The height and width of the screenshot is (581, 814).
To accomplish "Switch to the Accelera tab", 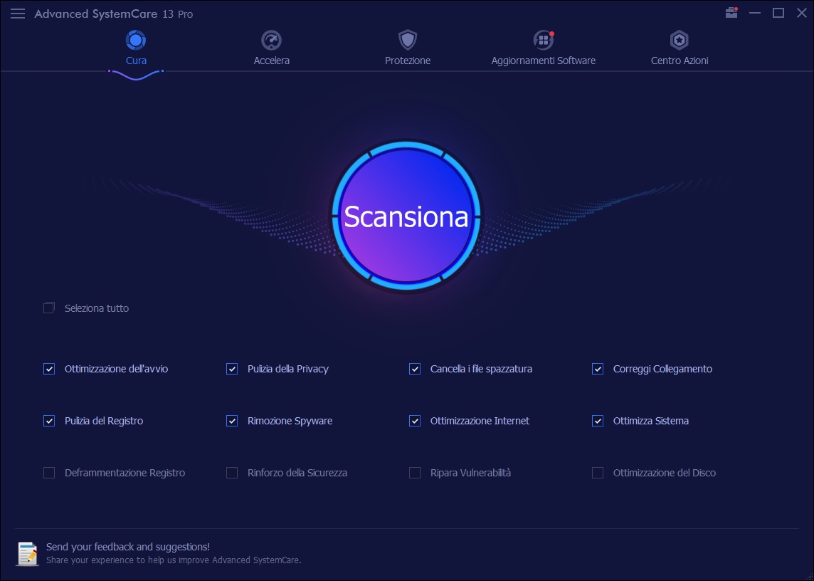I will [x=272, y=61].
